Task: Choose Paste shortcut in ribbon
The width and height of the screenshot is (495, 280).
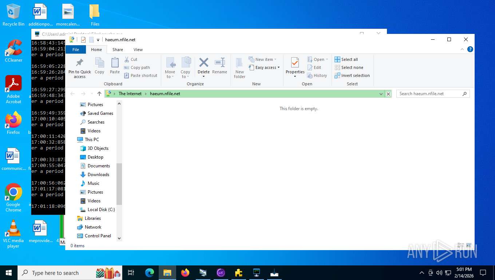Action: click(x=140, y=75)
